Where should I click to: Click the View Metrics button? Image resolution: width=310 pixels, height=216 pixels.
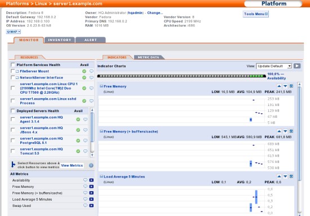point(72,165)
